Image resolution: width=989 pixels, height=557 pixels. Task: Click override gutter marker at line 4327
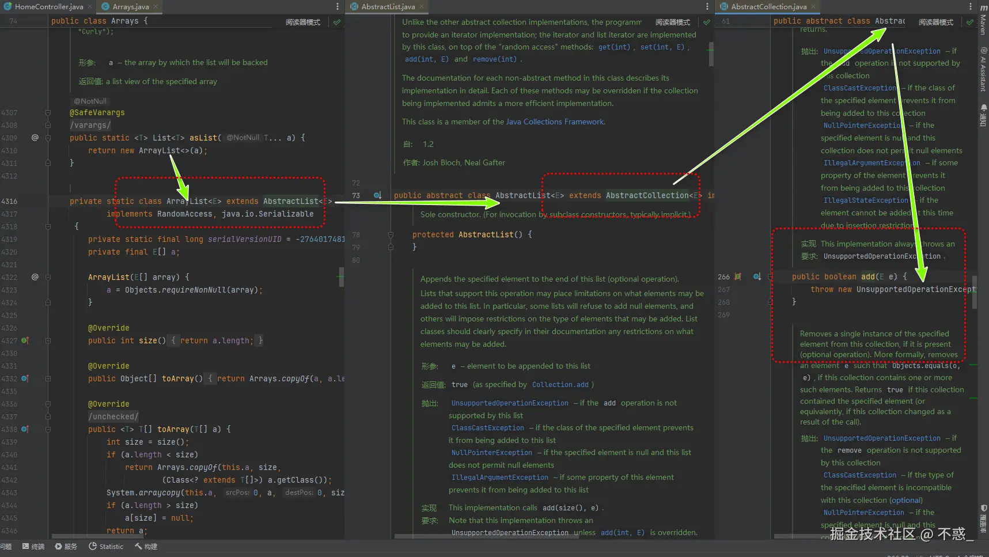(25, 340)
